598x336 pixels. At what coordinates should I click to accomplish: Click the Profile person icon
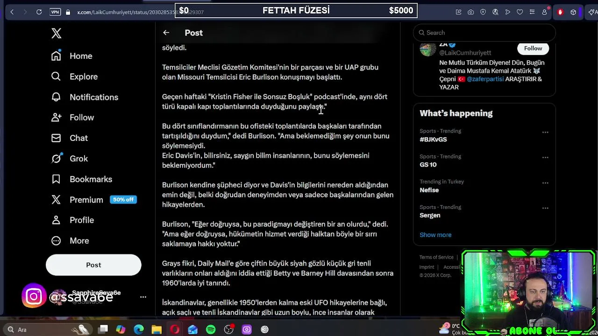coord(56,220)
